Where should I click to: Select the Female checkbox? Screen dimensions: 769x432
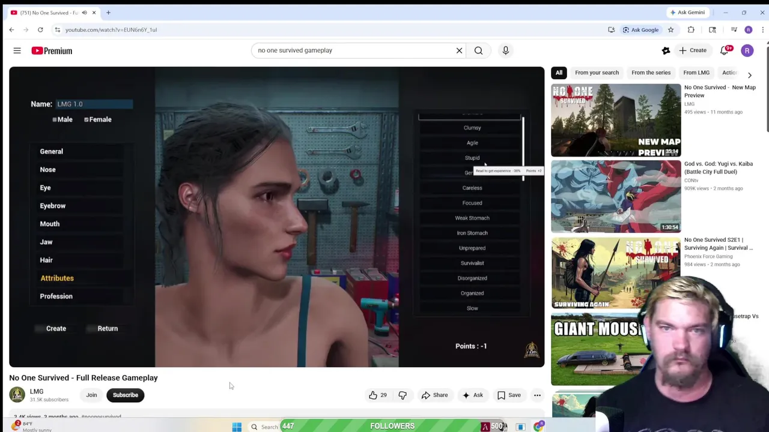tap(87, 119)
